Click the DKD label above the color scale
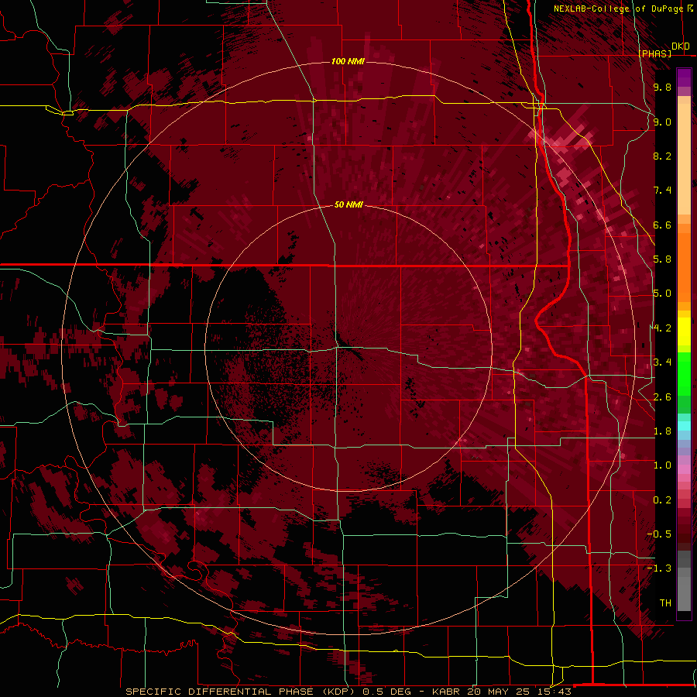 [x=681, y=46]
